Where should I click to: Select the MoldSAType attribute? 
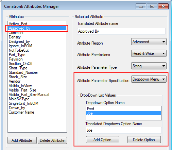[x=19, y=99]
